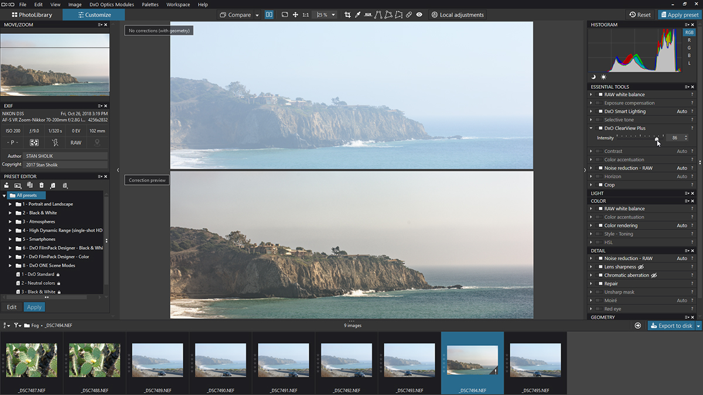
Task: Click the Export to disk button
Action: [671, 326]
